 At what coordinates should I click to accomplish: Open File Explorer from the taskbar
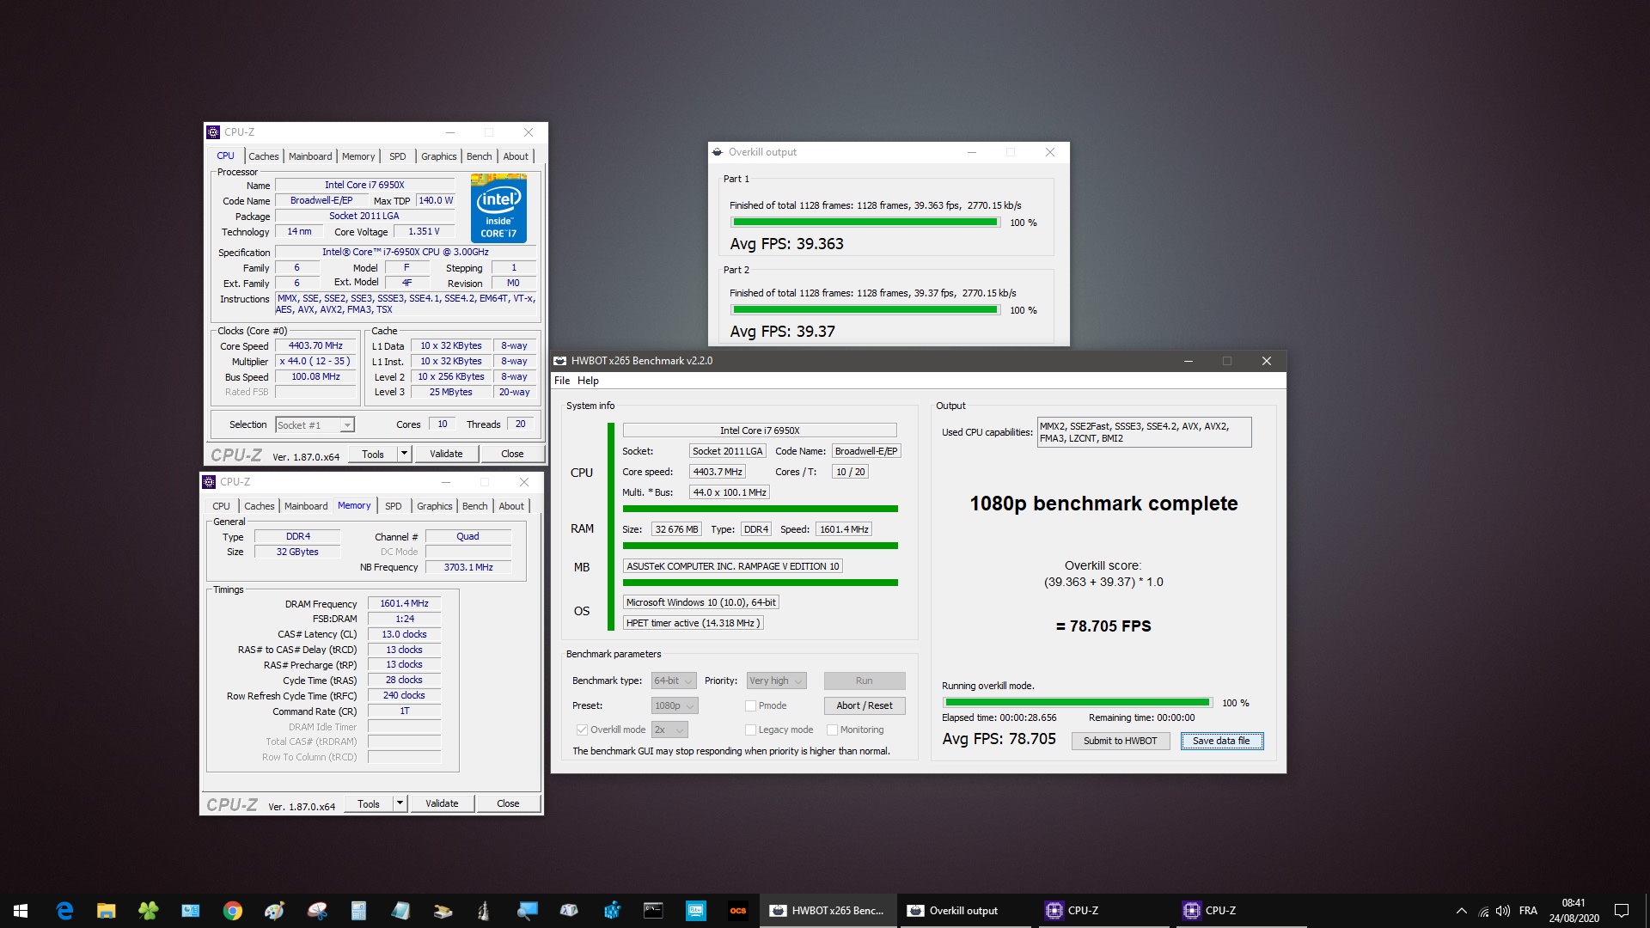106,911
